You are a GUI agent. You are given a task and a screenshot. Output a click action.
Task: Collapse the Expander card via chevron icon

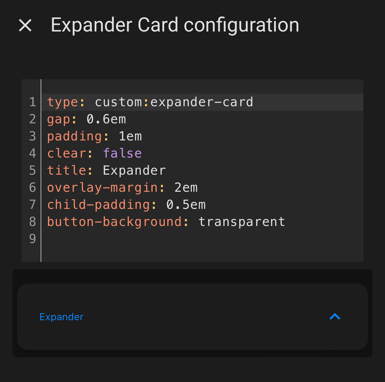pos(335,317)
